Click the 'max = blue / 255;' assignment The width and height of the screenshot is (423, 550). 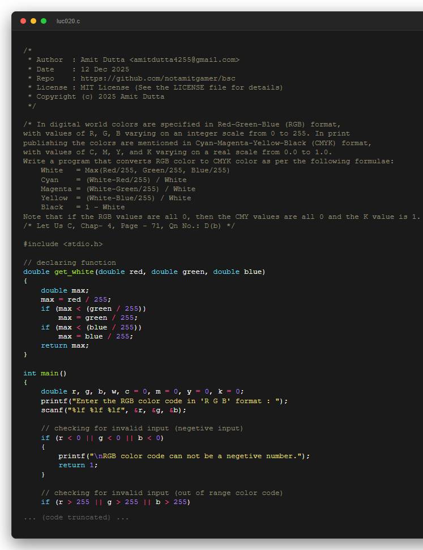click(96, 336)
